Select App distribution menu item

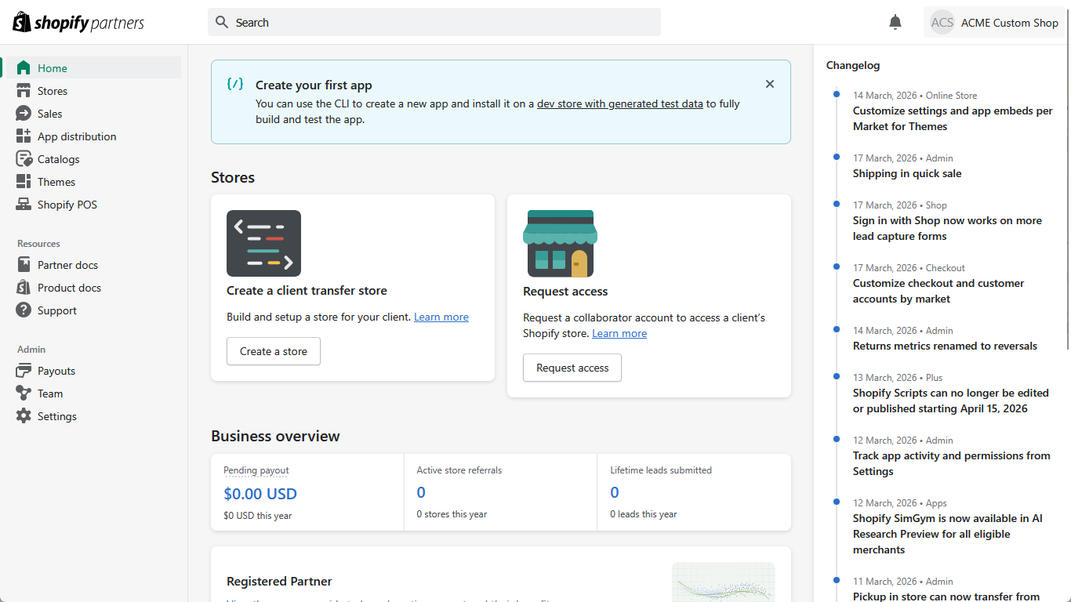93,136
